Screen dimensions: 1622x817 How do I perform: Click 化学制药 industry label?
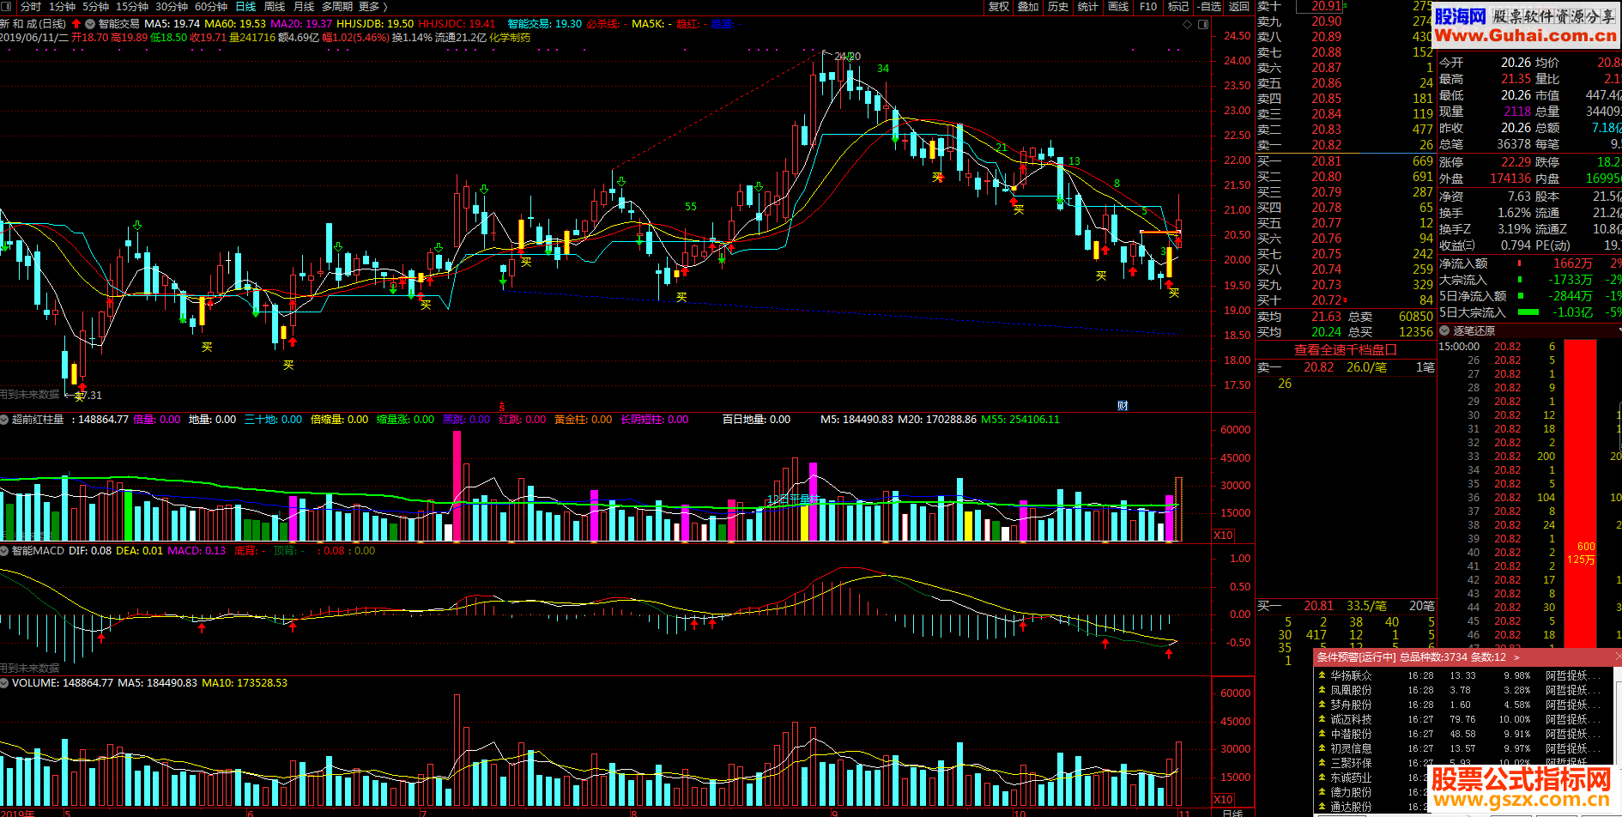(510, 38)
